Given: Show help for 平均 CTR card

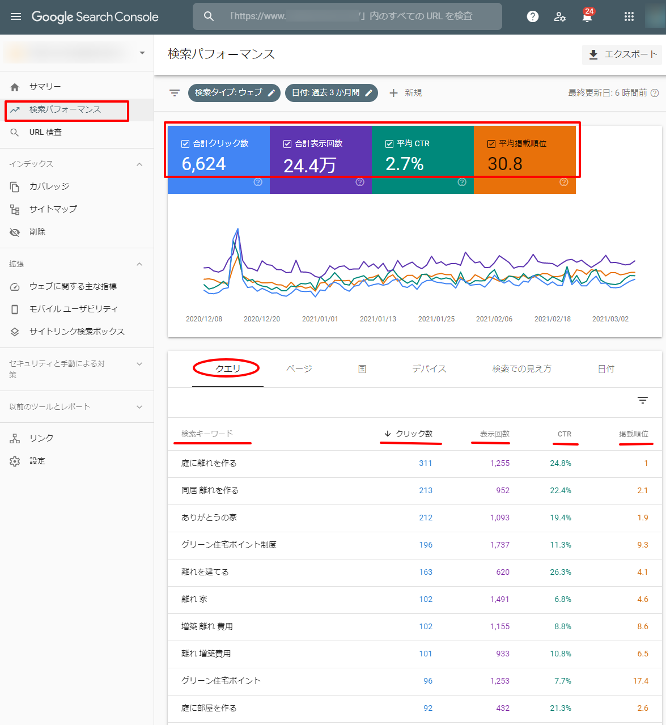Looking at the screenshot, I should (462, 182).
